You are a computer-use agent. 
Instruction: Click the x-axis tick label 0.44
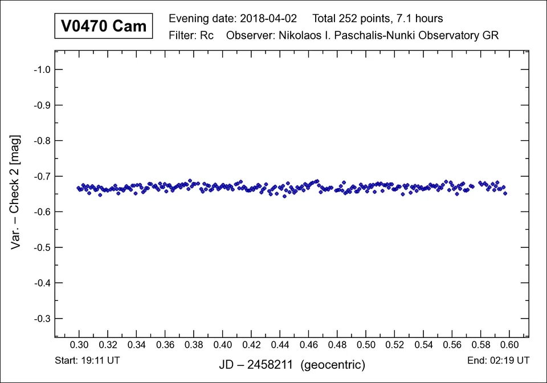coord(280,345)
